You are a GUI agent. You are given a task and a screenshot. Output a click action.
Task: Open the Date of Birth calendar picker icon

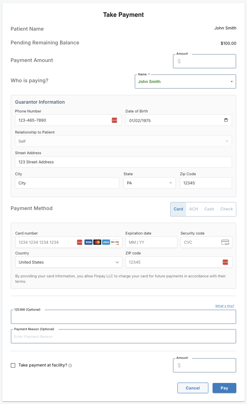[226, 120]
